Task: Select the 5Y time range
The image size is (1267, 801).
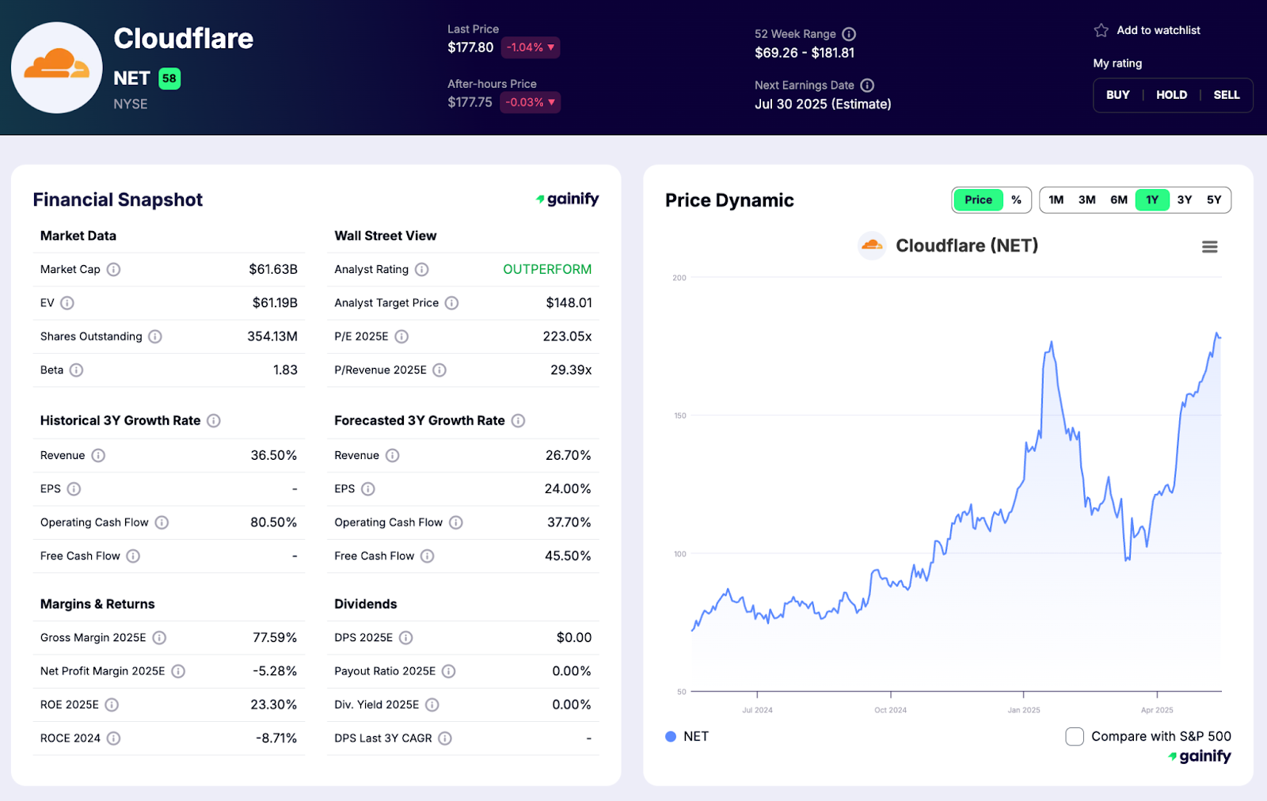Action: (x=1214, y=200)
